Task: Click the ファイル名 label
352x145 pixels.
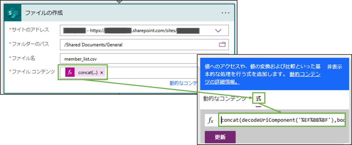Action: click(23, 58)
